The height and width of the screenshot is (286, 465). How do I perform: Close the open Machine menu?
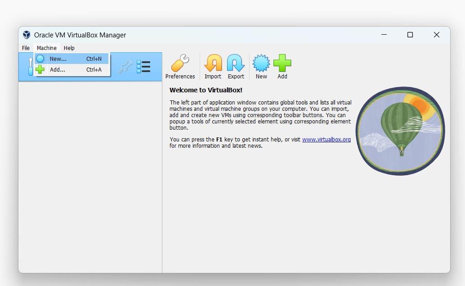[47, 48]
